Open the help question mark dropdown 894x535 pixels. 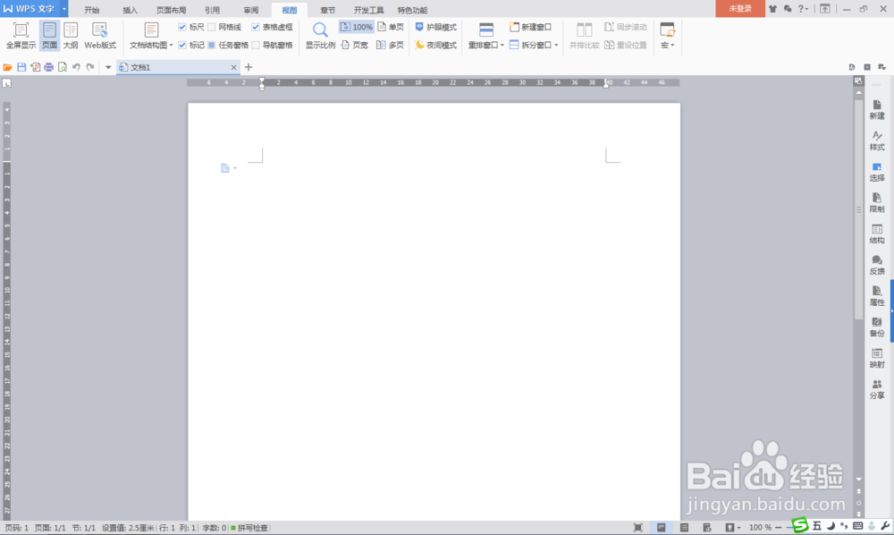[x=803, y=9]
